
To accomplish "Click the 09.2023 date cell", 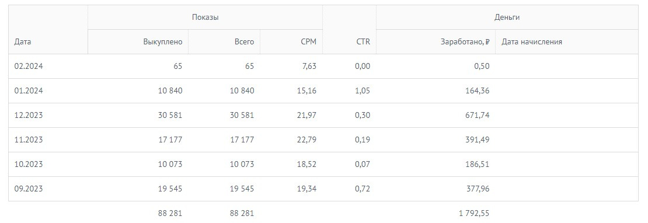I will point(29,189).
